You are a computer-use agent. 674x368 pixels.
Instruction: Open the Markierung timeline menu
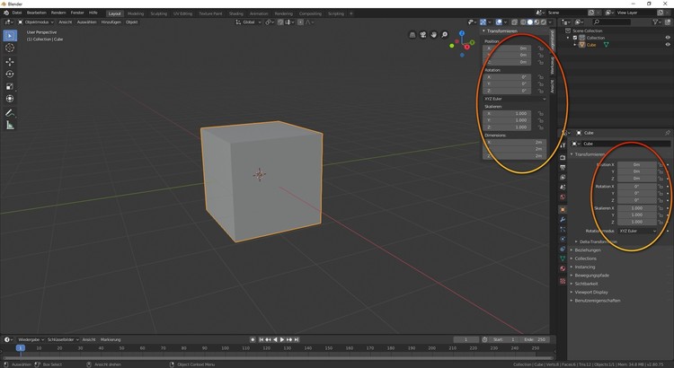point(111,339)
